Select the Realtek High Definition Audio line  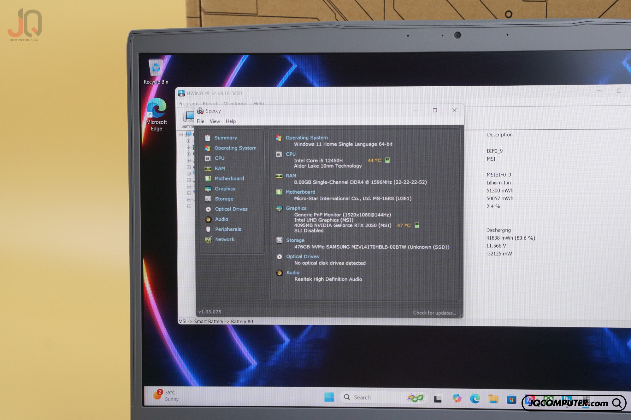(x=328, y=279)
